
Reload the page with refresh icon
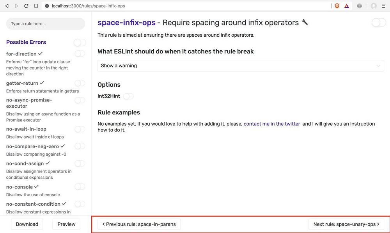click(26, 6)
